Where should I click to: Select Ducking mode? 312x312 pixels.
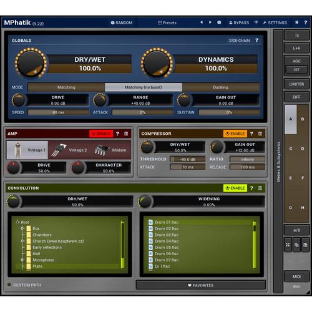tap(221, 87)
